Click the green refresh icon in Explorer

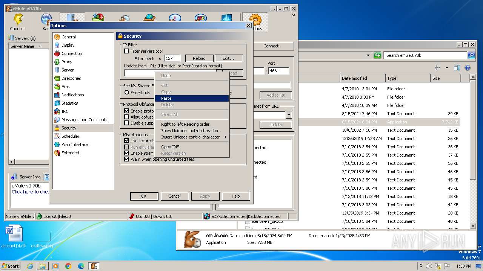point(377,55)
